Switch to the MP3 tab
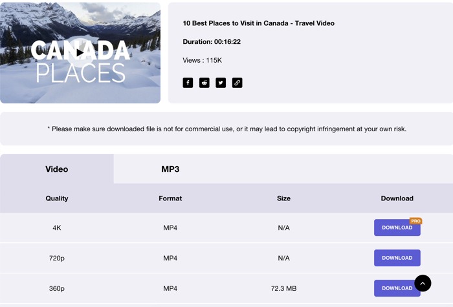453x307 pixels. (x=170, y=169)
